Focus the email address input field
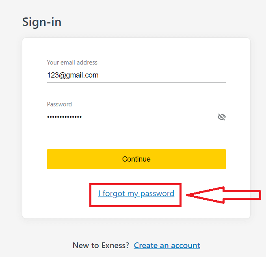266x257 pixels. [136, 75]
